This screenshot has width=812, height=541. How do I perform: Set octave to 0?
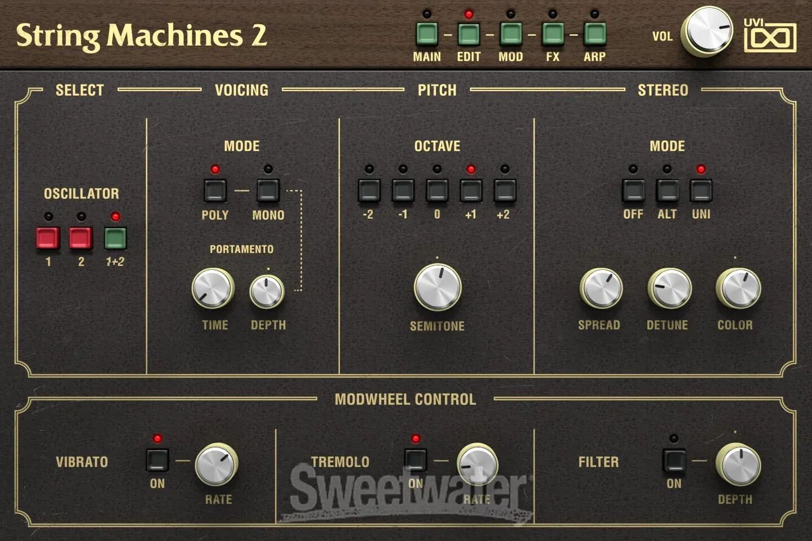click(x=437, y=190)
